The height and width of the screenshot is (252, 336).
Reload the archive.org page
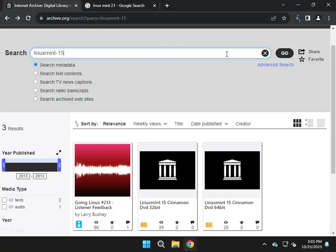click(28, 18)
